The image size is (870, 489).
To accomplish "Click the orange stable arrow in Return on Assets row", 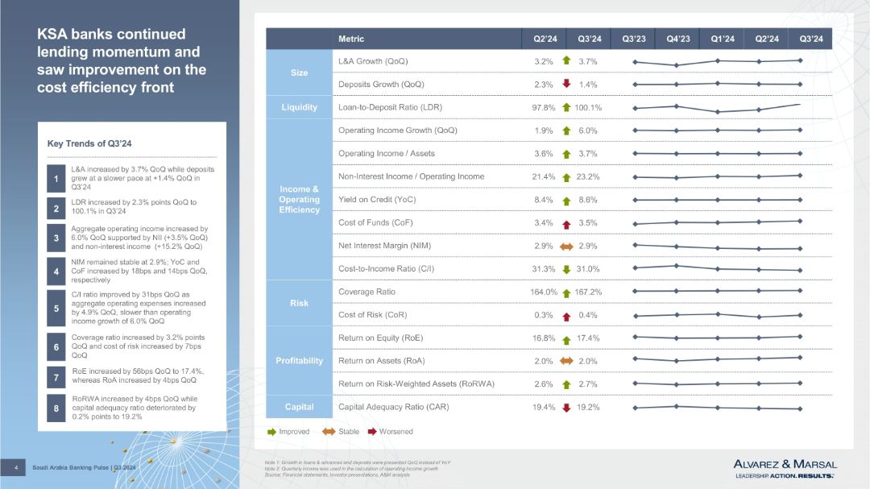I will 566,361.
